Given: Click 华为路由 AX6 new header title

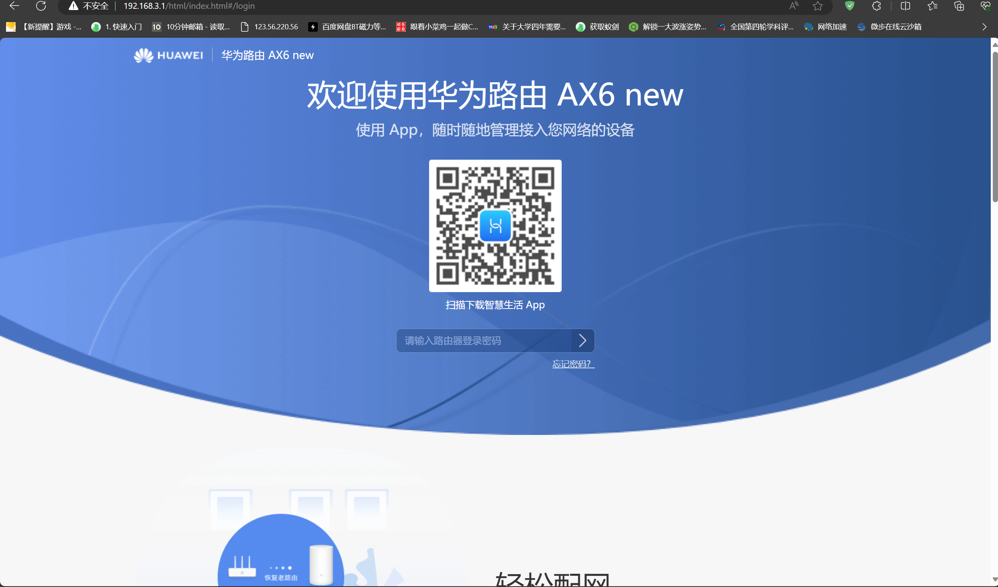Looking at the screenshot, I should click(268, 55).
